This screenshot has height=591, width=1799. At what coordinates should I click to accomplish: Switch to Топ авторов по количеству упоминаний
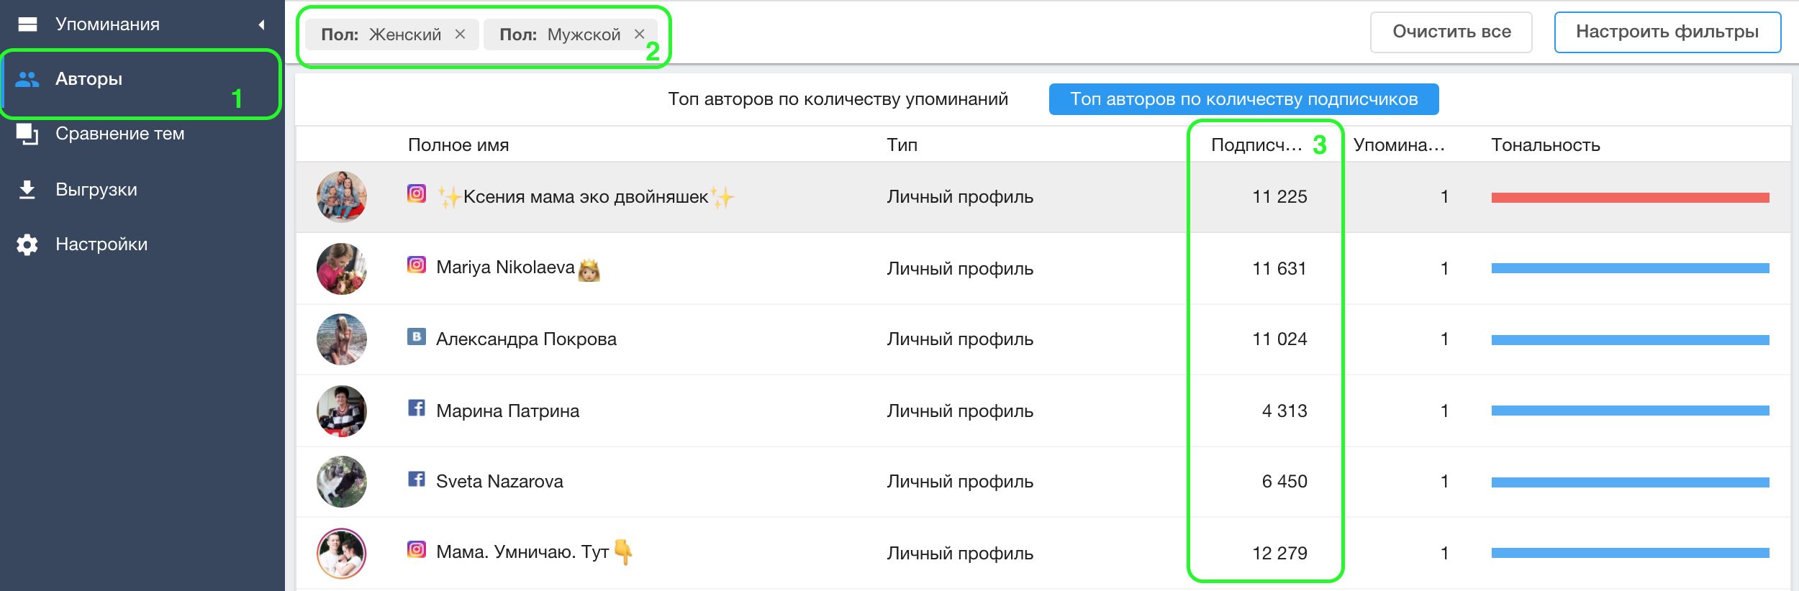pos(838,99)
